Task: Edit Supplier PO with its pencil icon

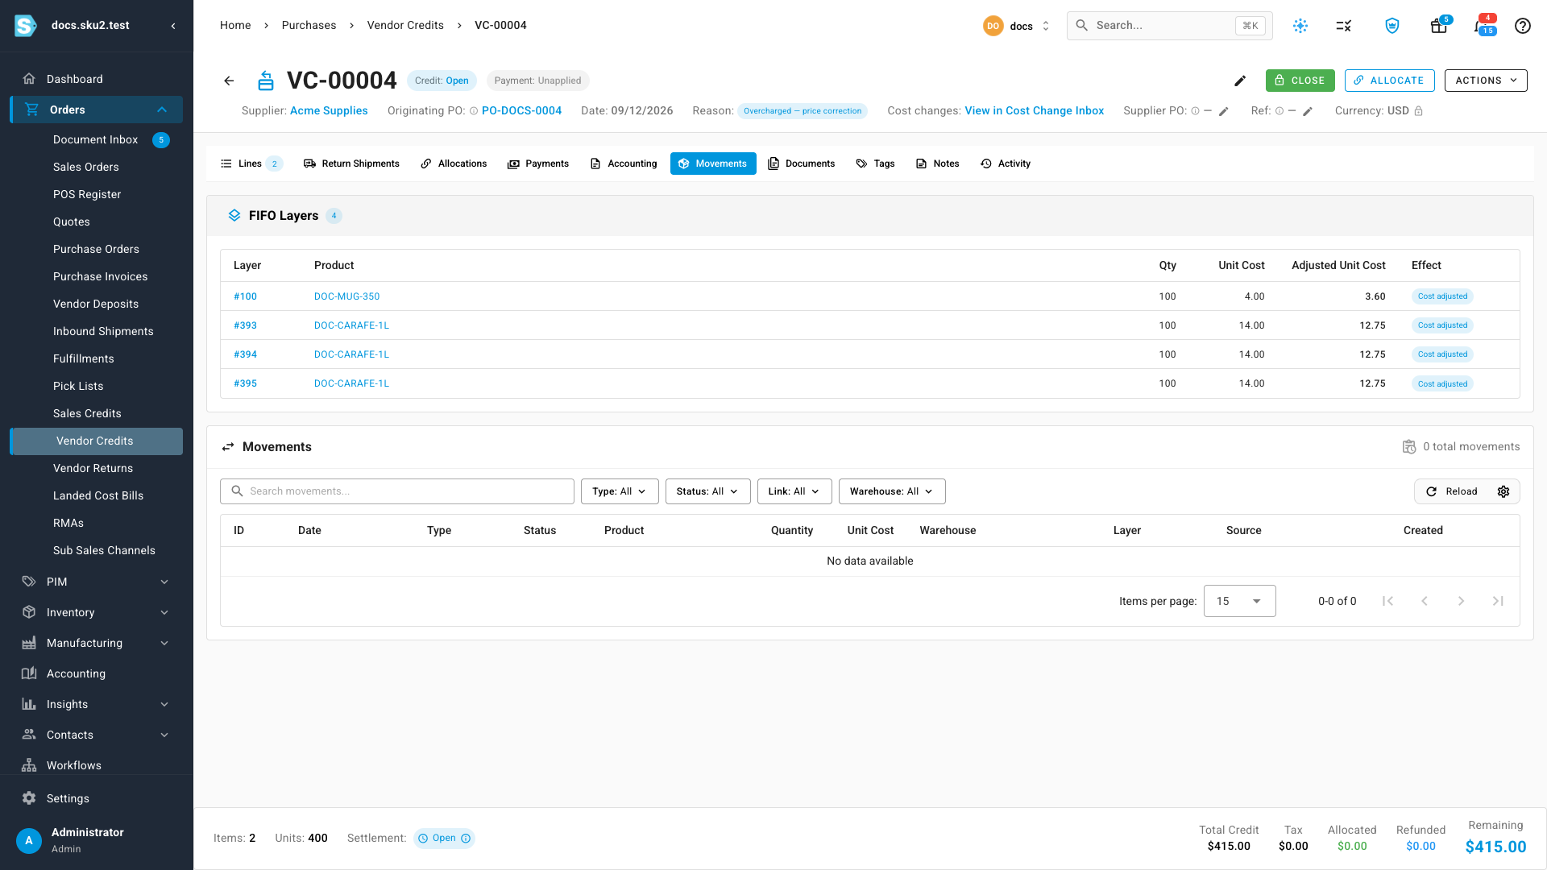Action: pyautogui.click(x=1223, y=111)
